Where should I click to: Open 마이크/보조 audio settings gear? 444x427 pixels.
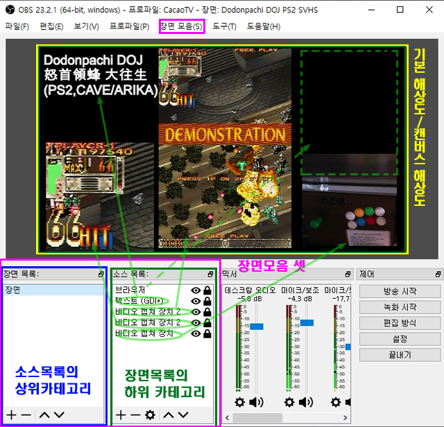pos(289,402)
